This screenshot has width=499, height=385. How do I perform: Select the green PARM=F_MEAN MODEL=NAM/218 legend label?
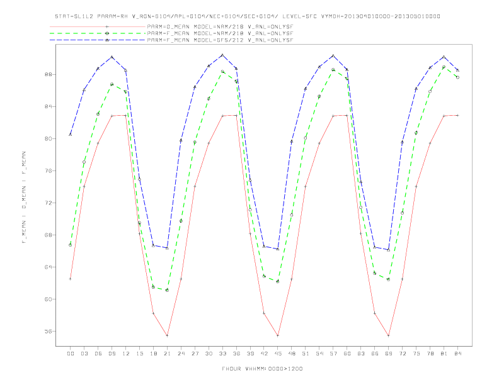point(220,33)
